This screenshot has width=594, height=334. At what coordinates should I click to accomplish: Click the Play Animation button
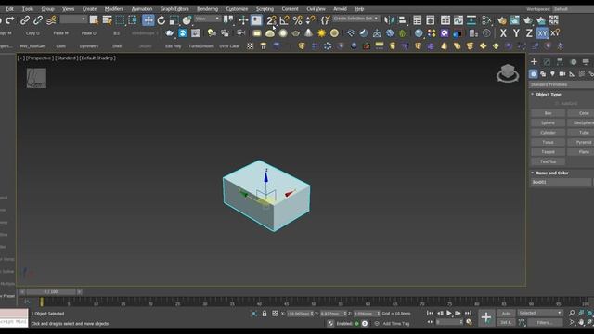tap(449, 314)
